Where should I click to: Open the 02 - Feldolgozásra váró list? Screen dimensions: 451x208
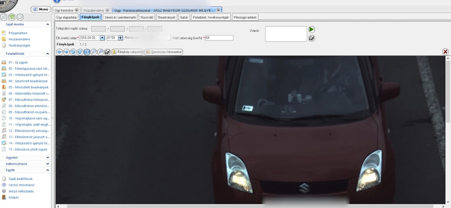pos(29,69)
